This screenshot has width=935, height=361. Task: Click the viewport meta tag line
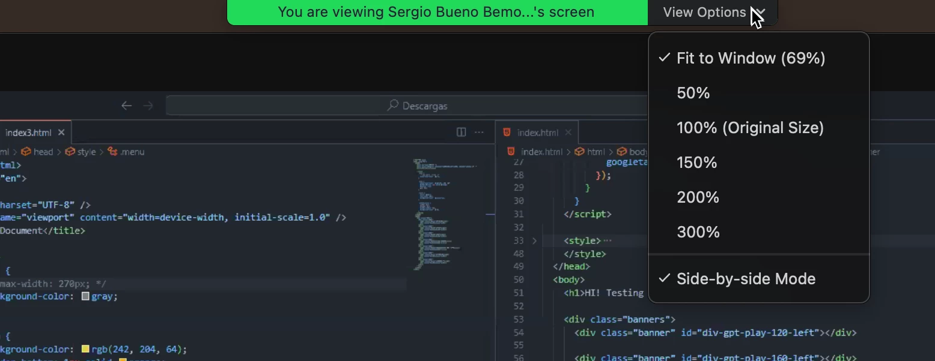(x=173, y=217)
